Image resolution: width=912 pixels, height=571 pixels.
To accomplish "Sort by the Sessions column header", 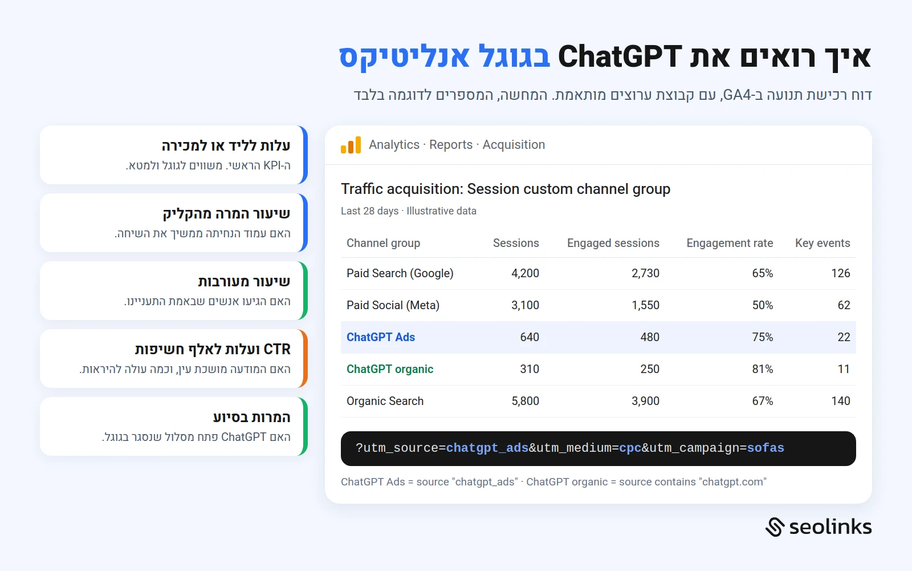I will click(x=516, y=243).
